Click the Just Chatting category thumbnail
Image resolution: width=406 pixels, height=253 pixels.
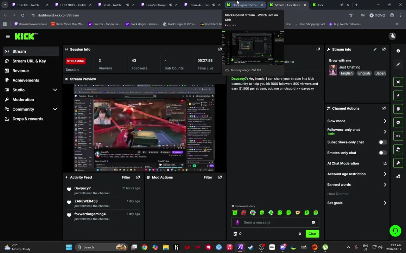tap(333, 70)
